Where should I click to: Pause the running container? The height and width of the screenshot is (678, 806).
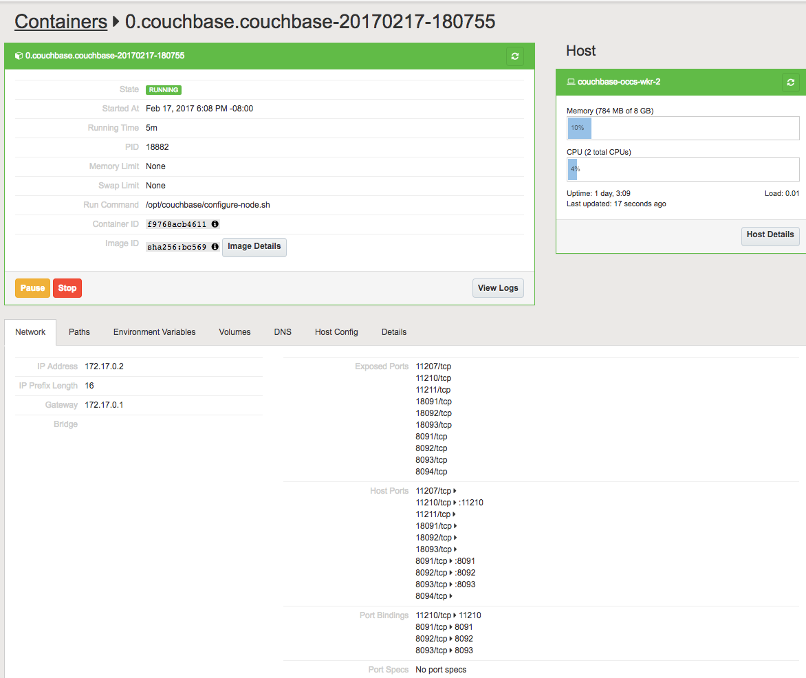coord(32,287)
